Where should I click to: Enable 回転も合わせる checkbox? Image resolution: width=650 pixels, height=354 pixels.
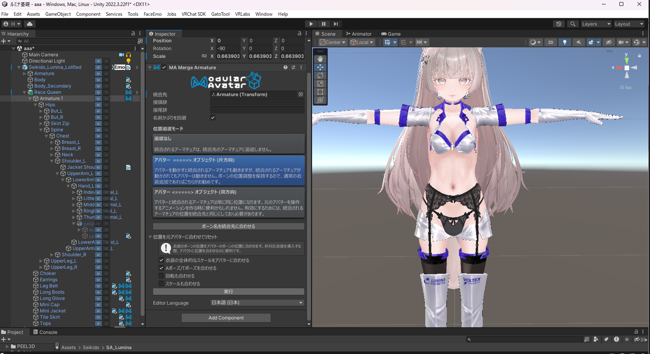[161, 276]
